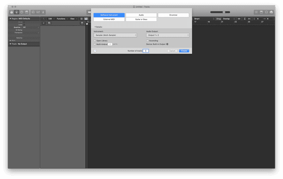Enable the Multi-timbral checkbox
This screenshot has width=283, height=179.
click(95, 44)
